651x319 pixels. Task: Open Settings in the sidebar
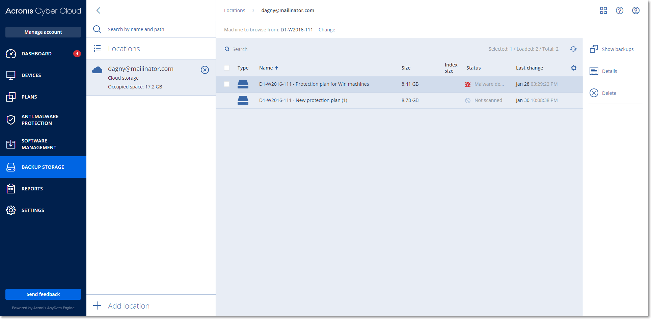(43, 210)
